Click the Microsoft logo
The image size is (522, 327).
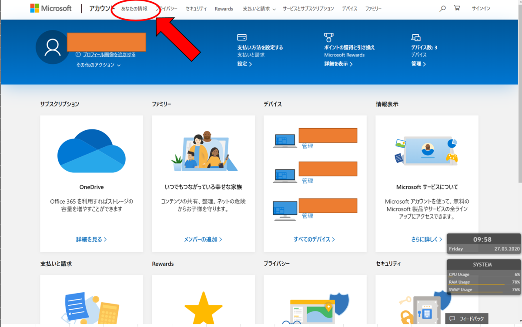51,8
